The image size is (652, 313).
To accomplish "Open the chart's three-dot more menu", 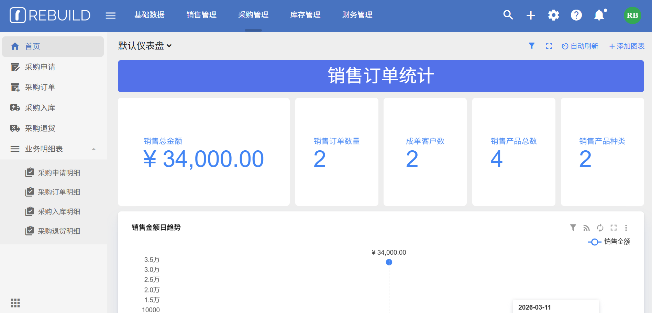I will 626,228.
